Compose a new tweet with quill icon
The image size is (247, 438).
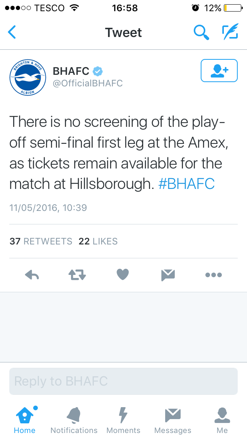pyautogui.click(x=230, y=32)
